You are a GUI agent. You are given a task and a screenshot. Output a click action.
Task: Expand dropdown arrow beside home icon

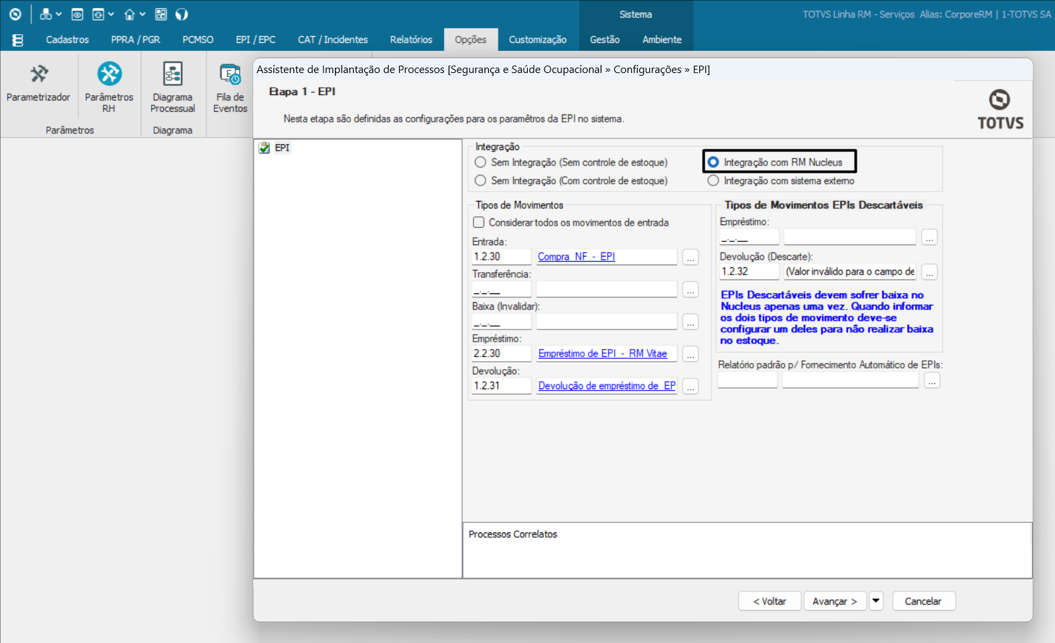(143, 14)
